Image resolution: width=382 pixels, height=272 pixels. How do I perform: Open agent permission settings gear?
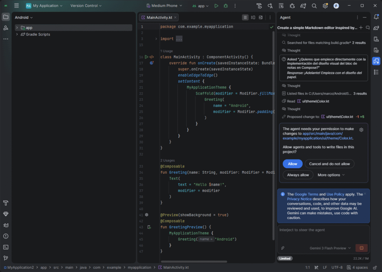pyautogui.click(x=361, y=130)
